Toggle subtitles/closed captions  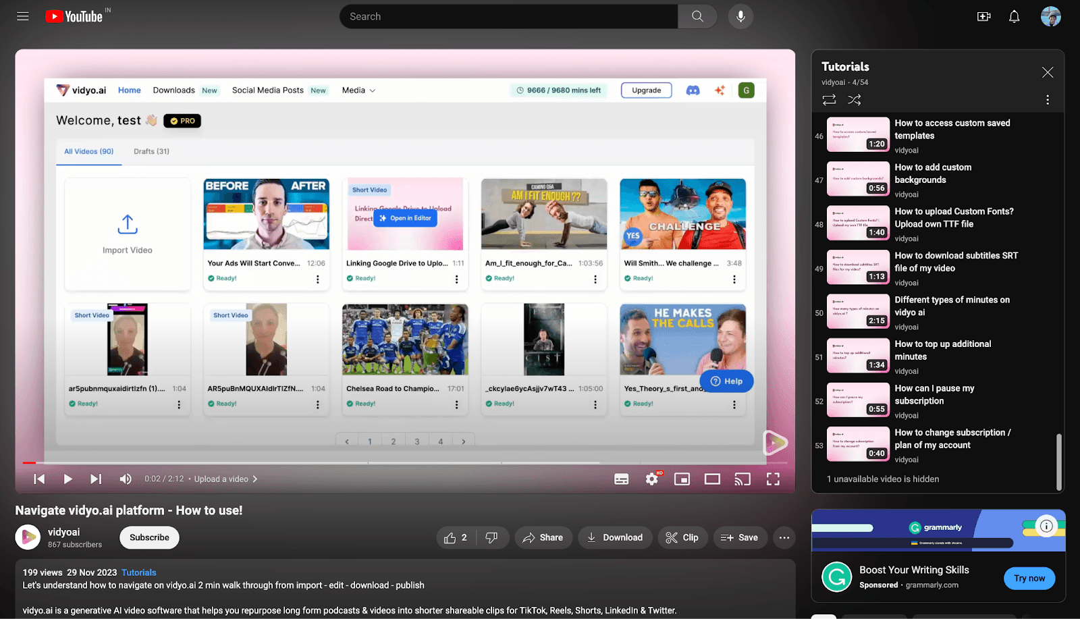622,479
